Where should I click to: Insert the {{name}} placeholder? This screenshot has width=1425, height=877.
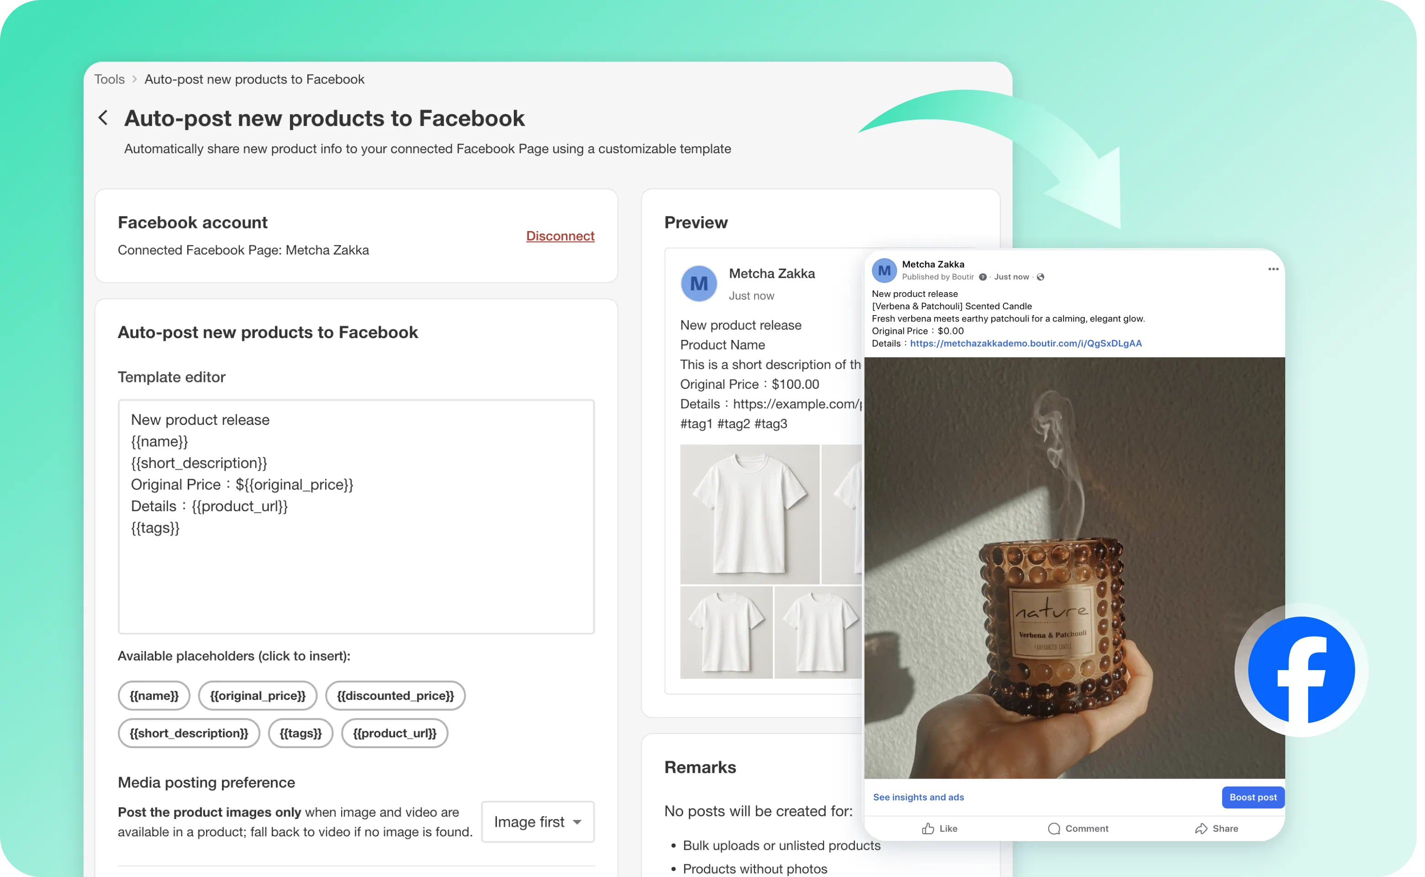pos(154,696)
